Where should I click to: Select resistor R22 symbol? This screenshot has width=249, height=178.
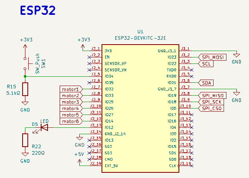click(25, 140)
